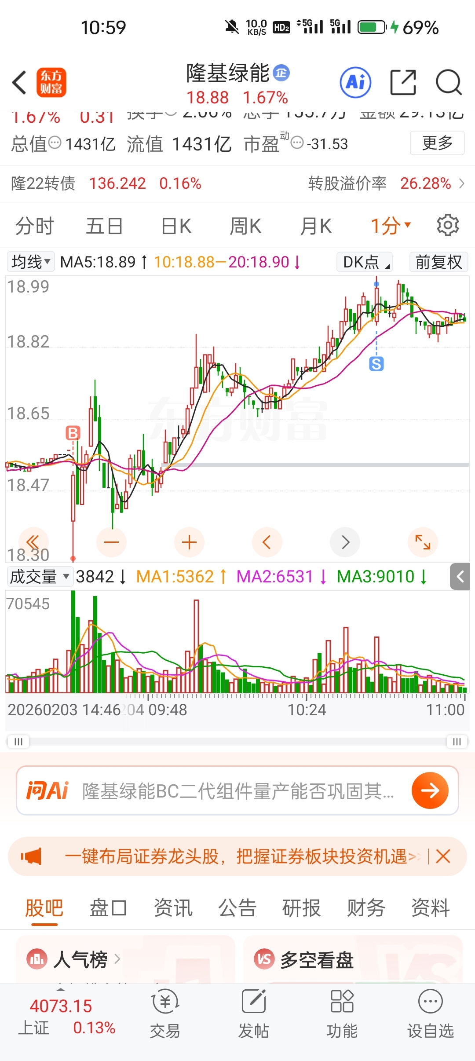Select the 资讯 tab

pyautogui.click(x=173, y=907)
